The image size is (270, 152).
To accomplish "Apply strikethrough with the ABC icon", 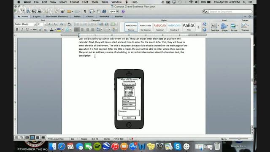I will pos(35,30).
